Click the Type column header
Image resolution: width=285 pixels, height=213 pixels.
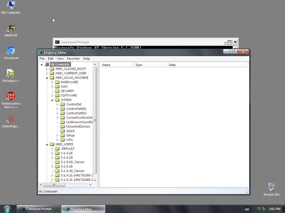[x=149, y=65]
